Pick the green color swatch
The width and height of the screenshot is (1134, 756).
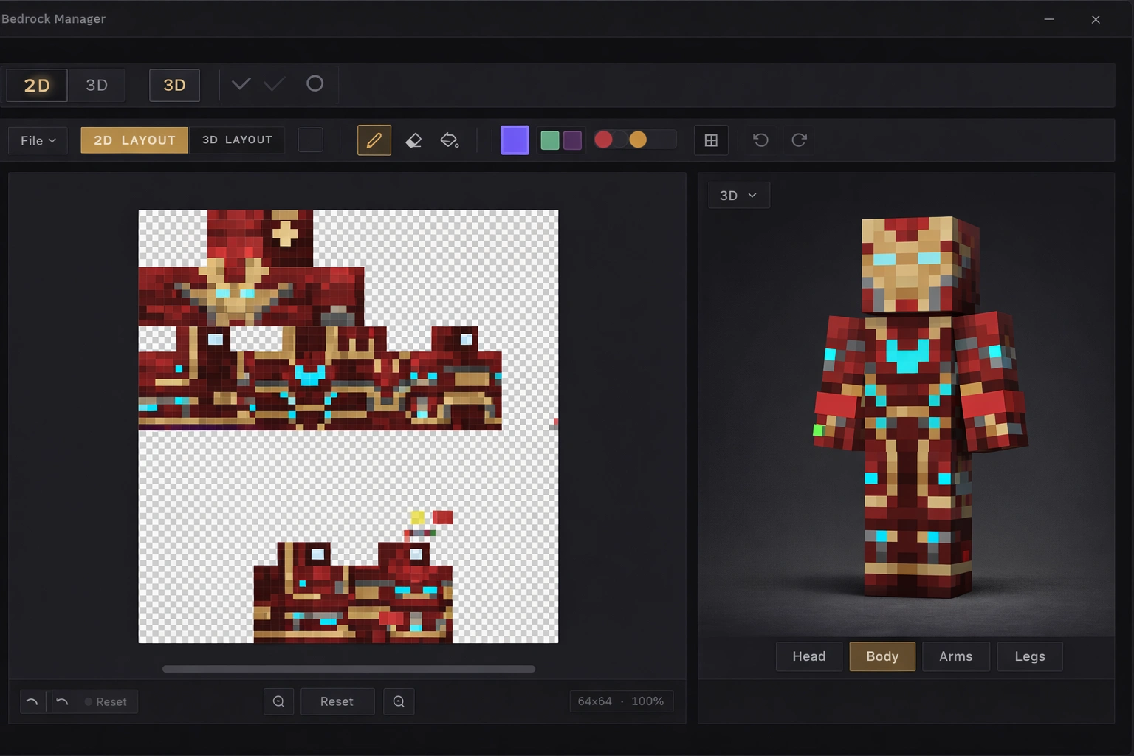click(x=550, y=140)
